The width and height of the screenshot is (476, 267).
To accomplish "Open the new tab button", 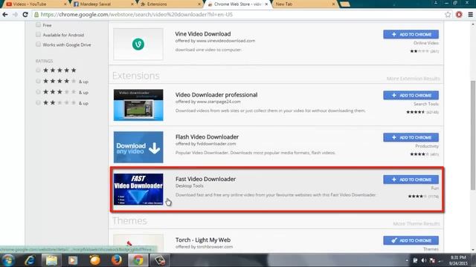I will pos(345,4).
